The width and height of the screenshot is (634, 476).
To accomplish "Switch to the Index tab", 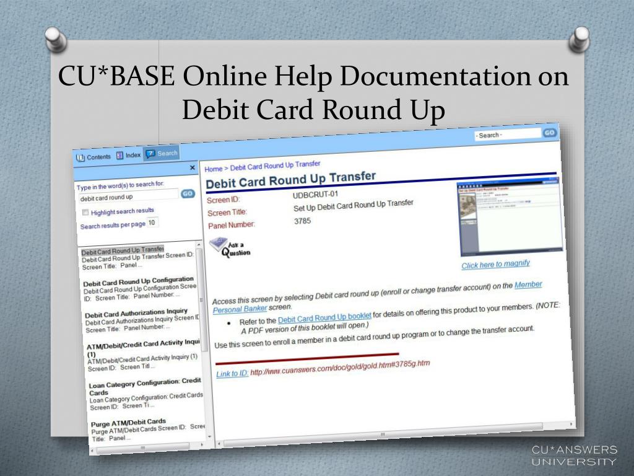I will (x=128, y=155).
